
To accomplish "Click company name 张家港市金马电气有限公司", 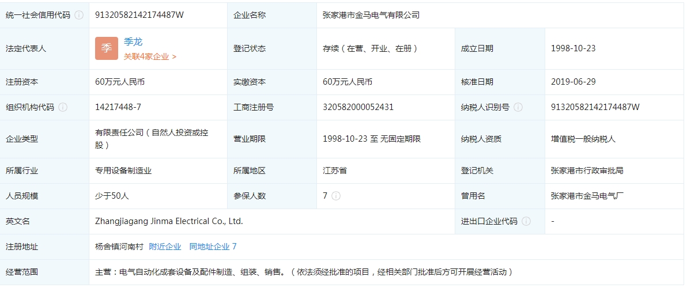I will [x=371, y=16].
